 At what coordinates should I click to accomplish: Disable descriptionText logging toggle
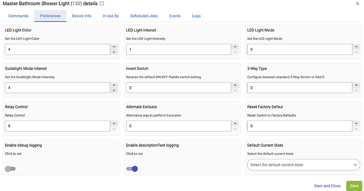pyautogui.click(x=132, y=169)
